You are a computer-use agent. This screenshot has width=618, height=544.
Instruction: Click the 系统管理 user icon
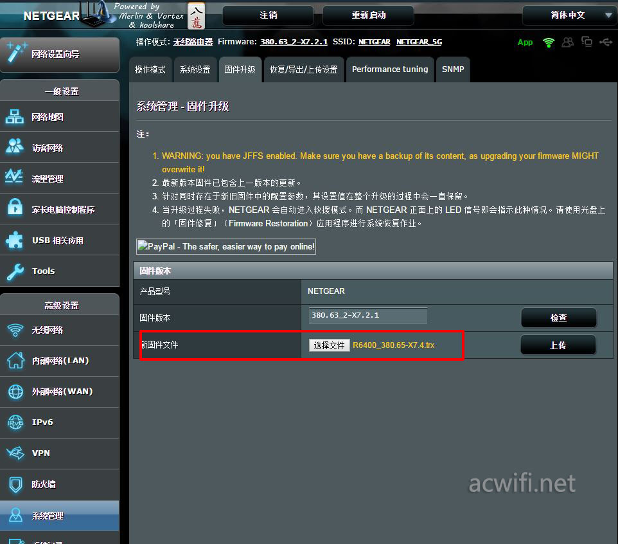click(x=16, y=515)
